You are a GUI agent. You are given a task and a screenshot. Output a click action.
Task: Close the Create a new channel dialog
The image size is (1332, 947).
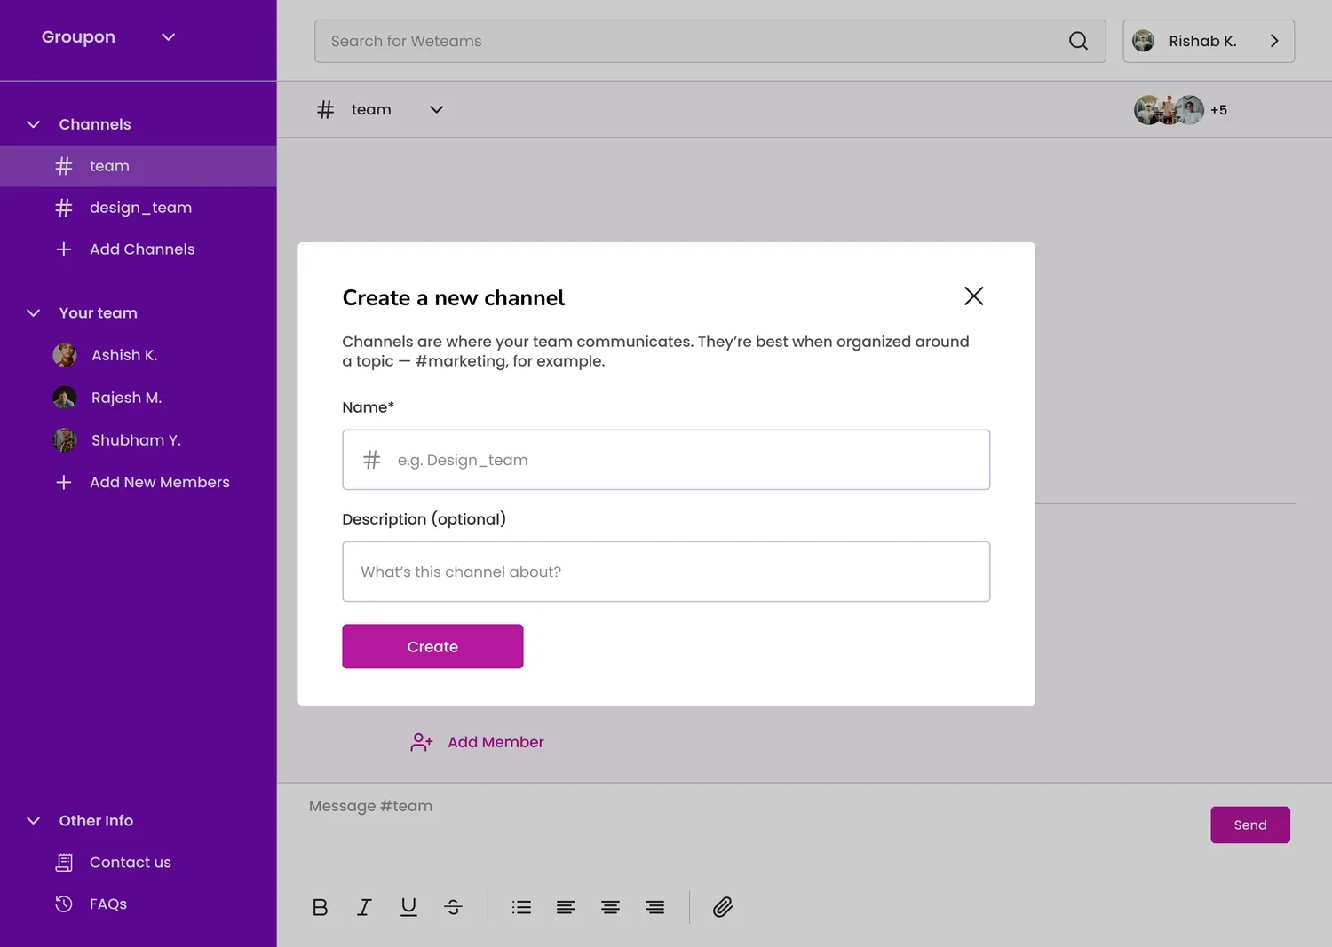[974, 296]
